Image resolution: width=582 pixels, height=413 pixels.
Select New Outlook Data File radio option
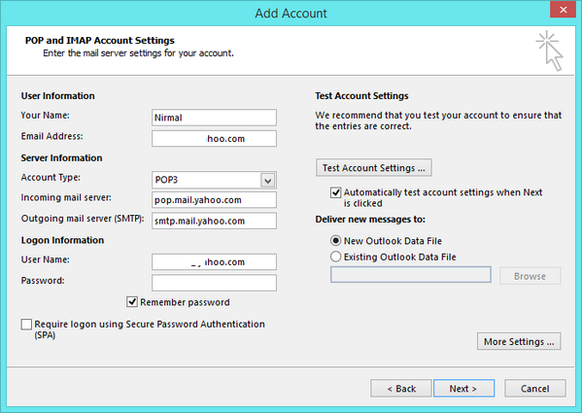click(x=335, y=241)
